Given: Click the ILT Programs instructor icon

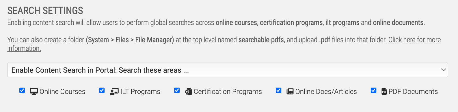Looking at the screenshot, I should point(114,92).
